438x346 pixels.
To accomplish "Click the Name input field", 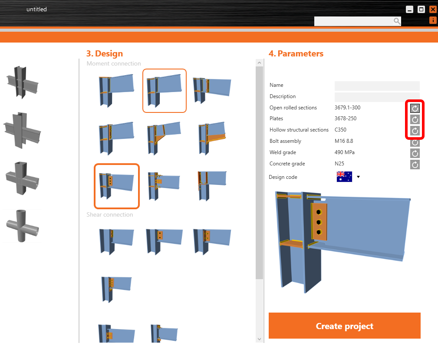I will (377, 86).
